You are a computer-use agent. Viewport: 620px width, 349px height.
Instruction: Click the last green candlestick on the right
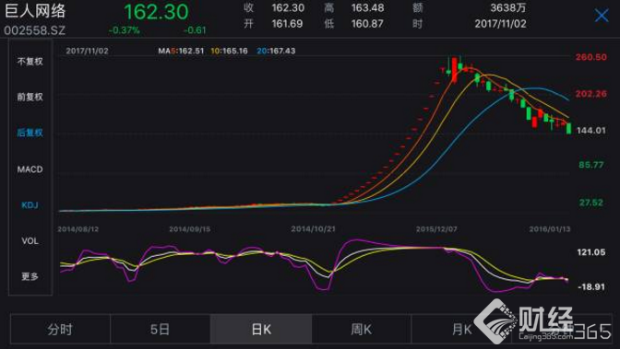coord(569,128)
